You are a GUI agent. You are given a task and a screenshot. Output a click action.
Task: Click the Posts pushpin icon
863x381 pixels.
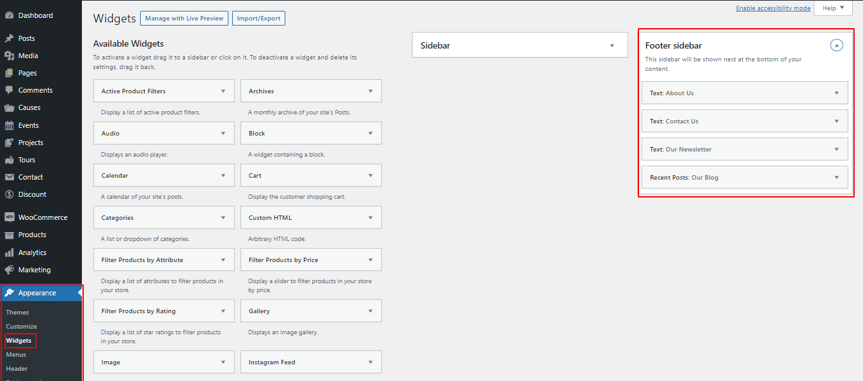coord(9,38)
